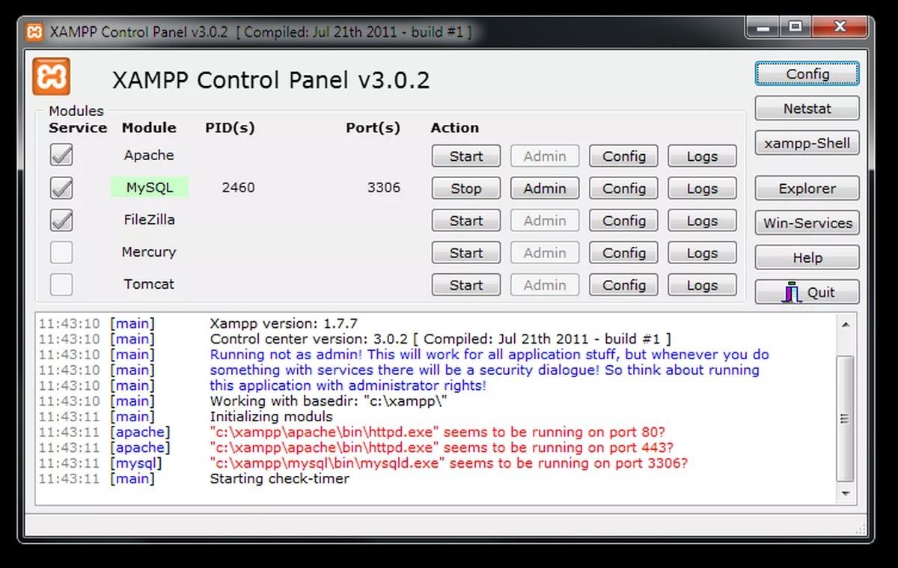Screen dimensions: 898x568
Task: Click the log scrollbar thumb
Action: pyautogui.click(x=846, y=419)
